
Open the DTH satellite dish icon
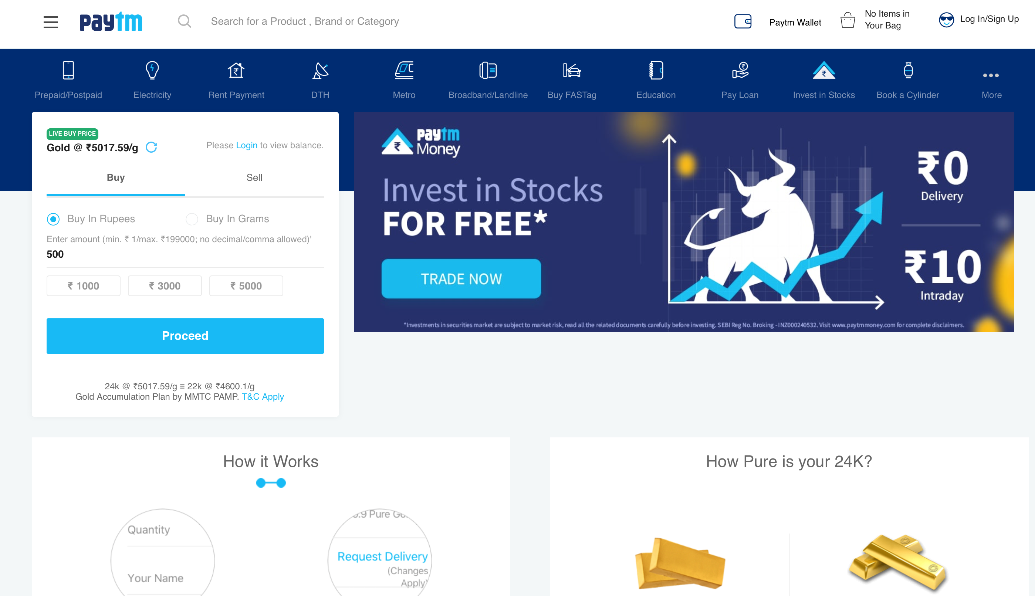320,70
